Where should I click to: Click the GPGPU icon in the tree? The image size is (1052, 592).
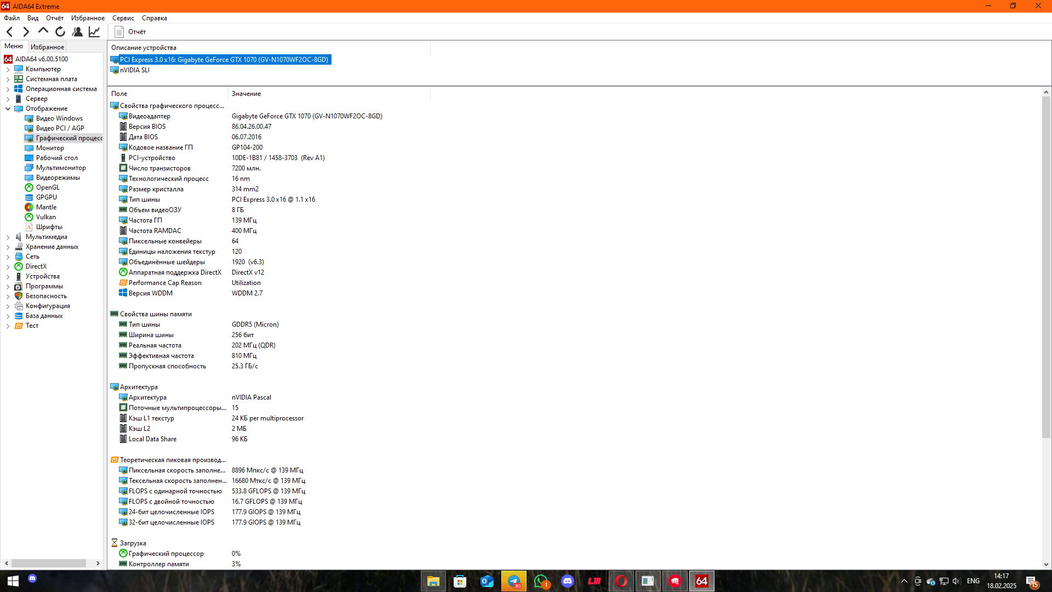point(29,197)
